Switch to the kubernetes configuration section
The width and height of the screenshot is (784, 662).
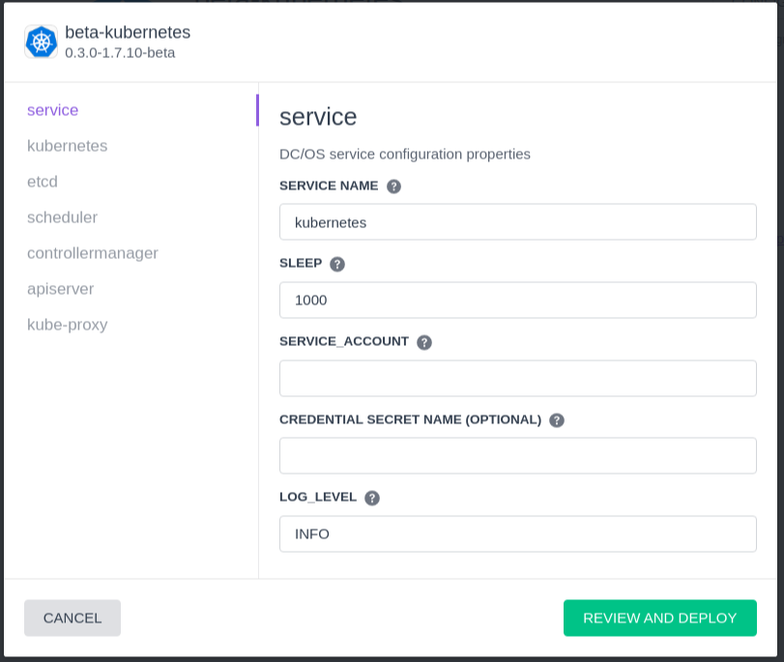(67, 146)
